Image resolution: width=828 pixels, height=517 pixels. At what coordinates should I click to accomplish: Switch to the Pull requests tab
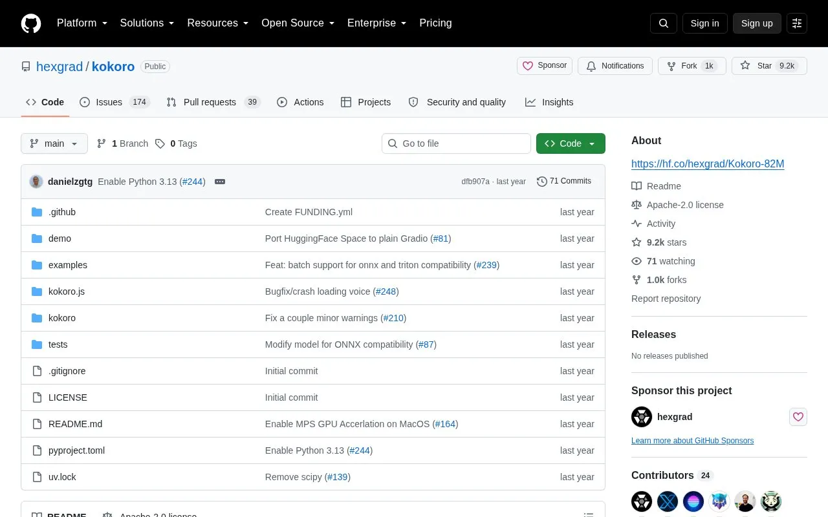[x=213, y=102]
